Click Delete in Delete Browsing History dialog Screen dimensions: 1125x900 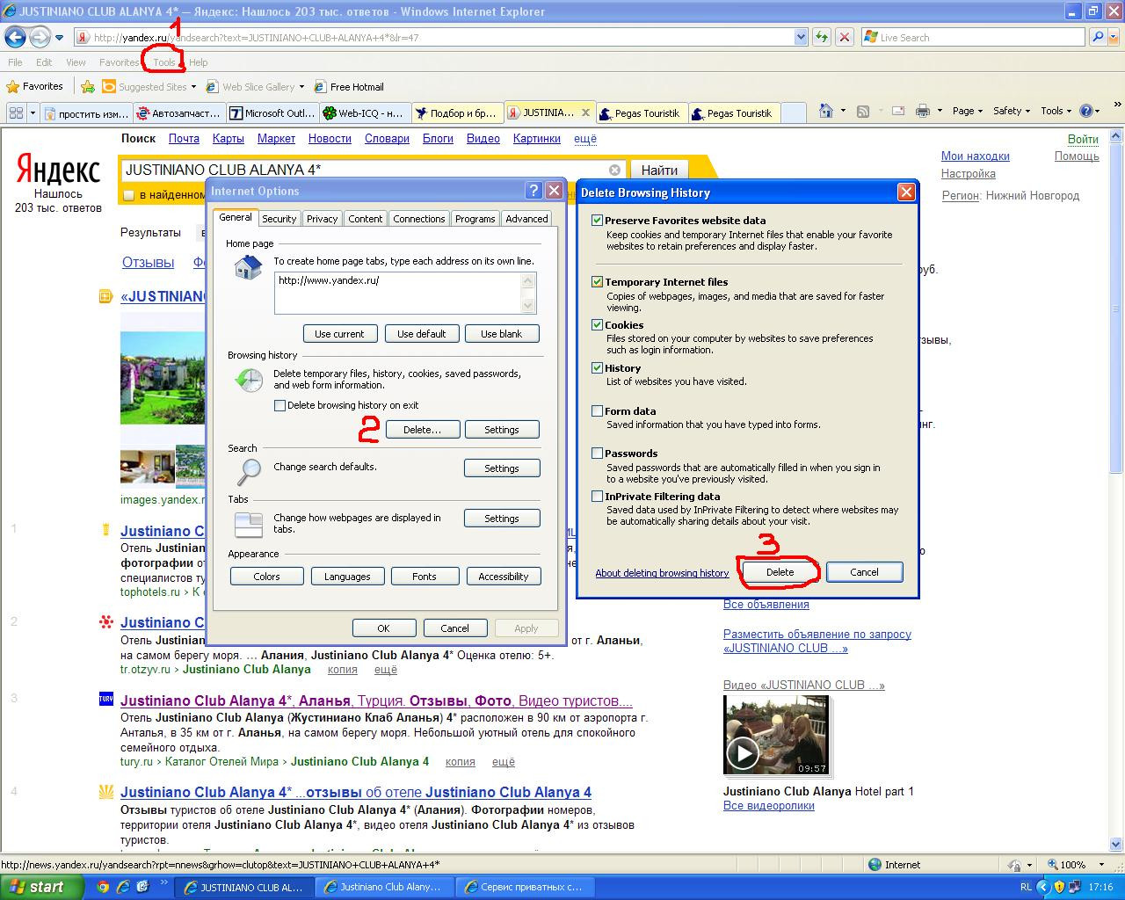[x=780, y=572]
